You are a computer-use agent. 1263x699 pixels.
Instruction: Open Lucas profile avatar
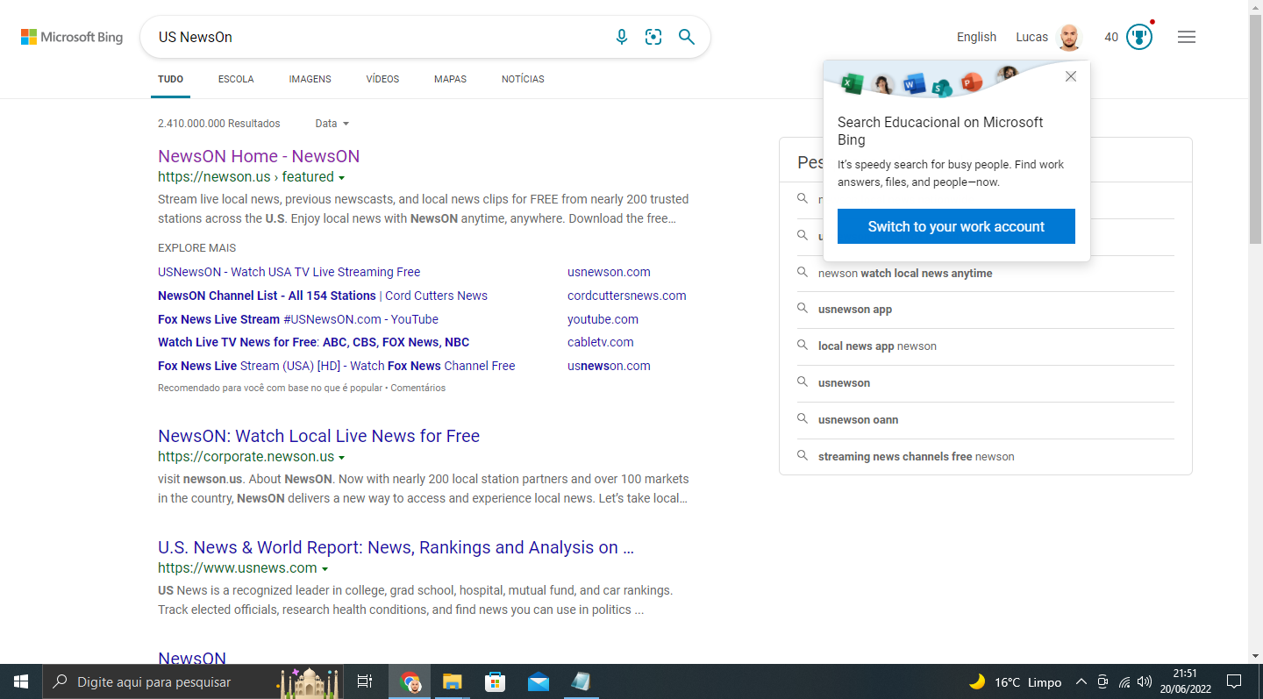[x=1069, y=37]
